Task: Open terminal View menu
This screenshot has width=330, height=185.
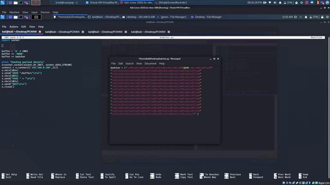Action: [x=32, y=27]
